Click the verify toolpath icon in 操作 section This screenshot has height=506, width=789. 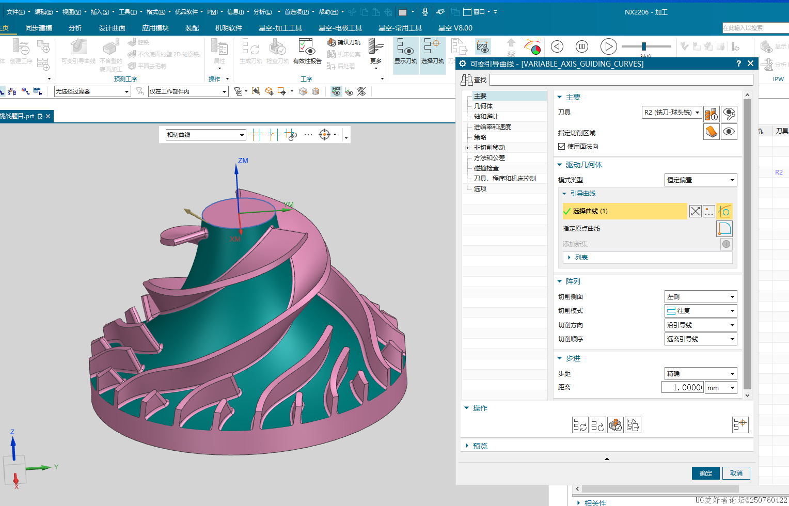coord(616,425)
